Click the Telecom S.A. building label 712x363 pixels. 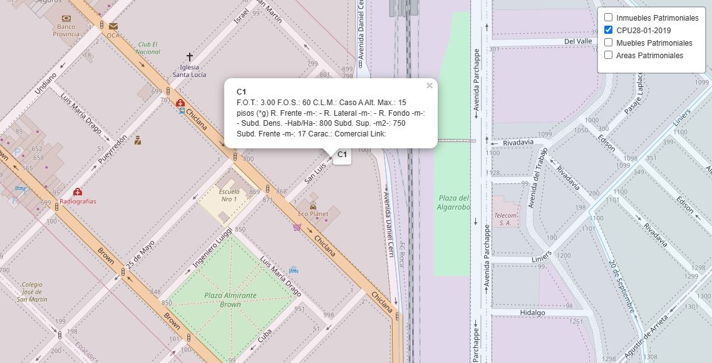tap(505, 219)
